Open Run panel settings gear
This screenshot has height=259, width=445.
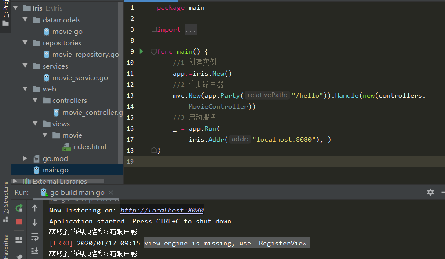pyautogui.click(x=430, y=192)
